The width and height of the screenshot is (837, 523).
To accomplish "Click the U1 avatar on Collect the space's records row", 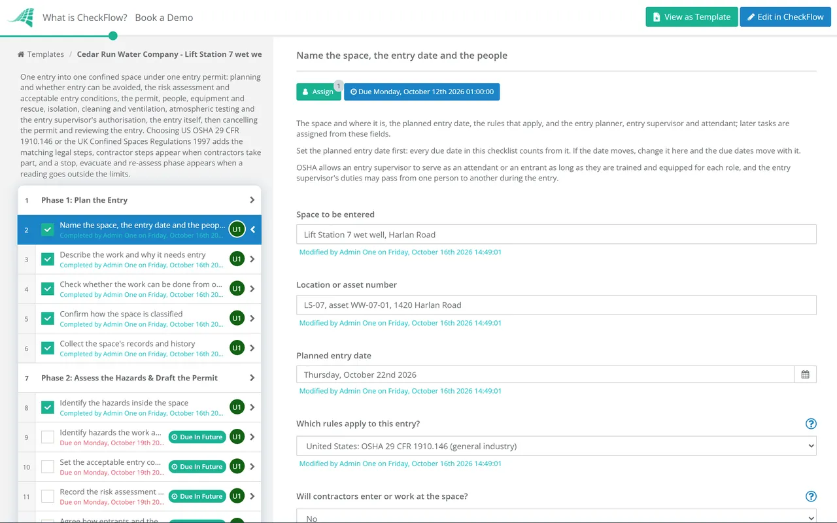I will pyautogui.click(x=237, y=348).
